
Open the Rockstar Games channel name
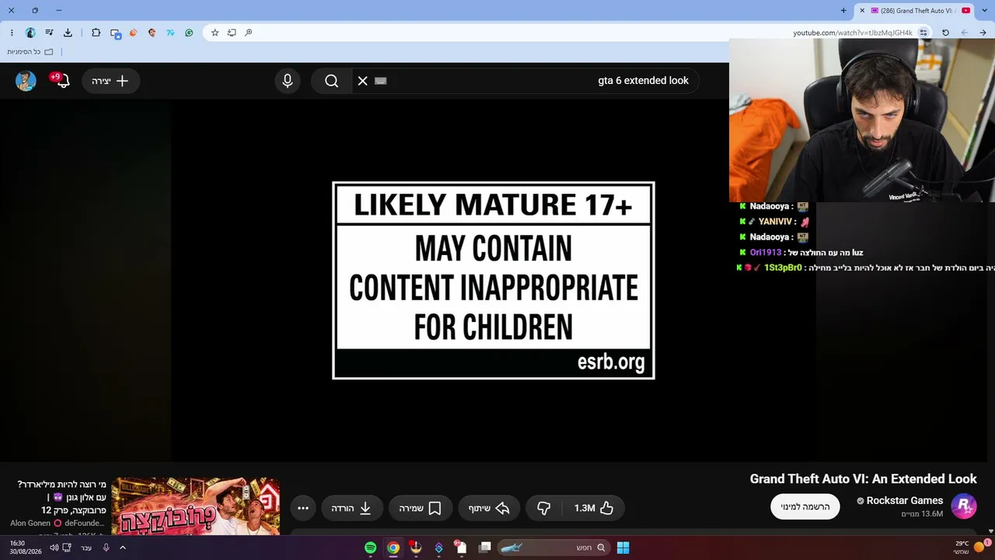(905, 501)
